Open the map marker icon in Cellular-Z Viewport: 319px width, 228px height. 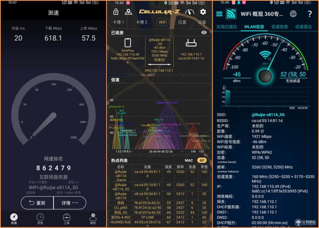tap(128, 12)
